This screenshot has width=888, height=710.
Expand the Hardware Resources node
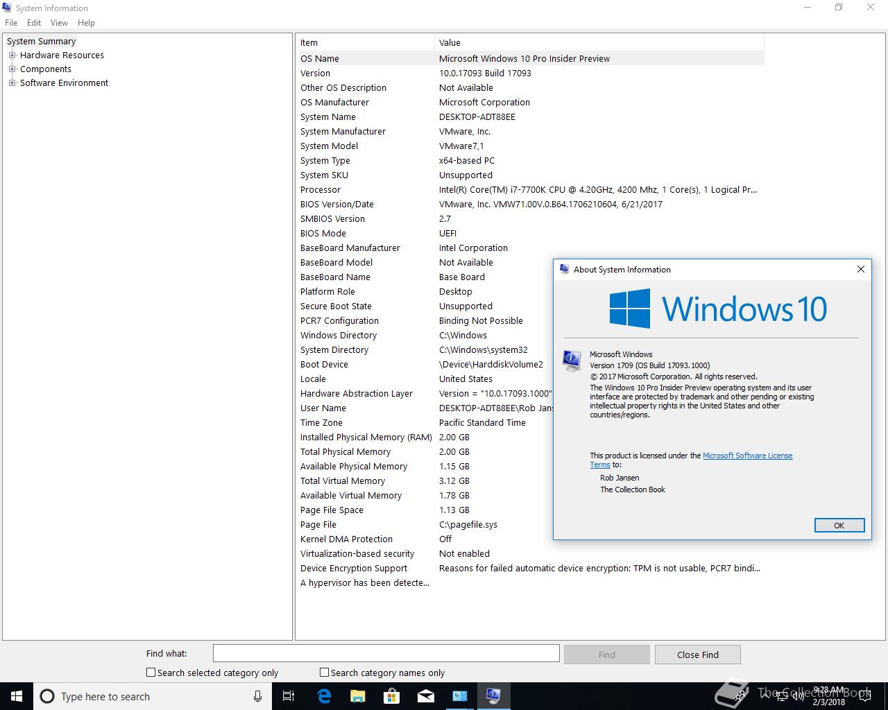12,55
